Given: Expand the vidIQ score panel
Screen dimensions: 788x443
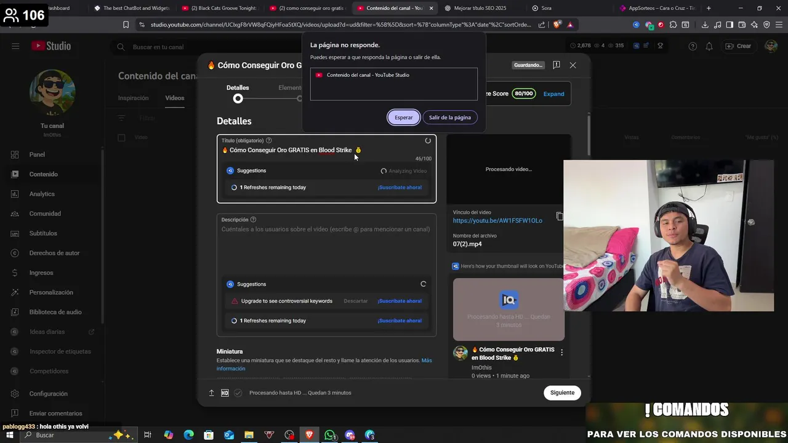Looking at the screenshot, I should click(x=553, y=94).
